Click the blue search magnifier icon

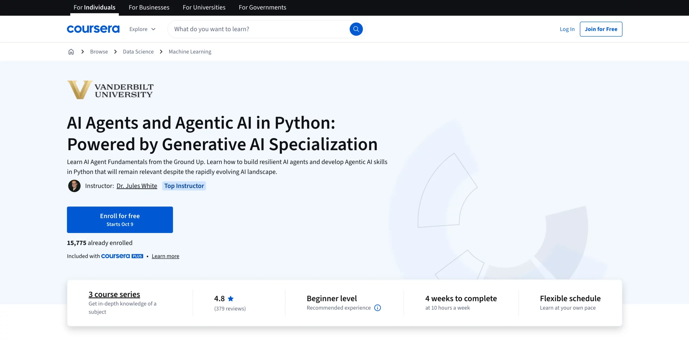[x=356, y=29]
